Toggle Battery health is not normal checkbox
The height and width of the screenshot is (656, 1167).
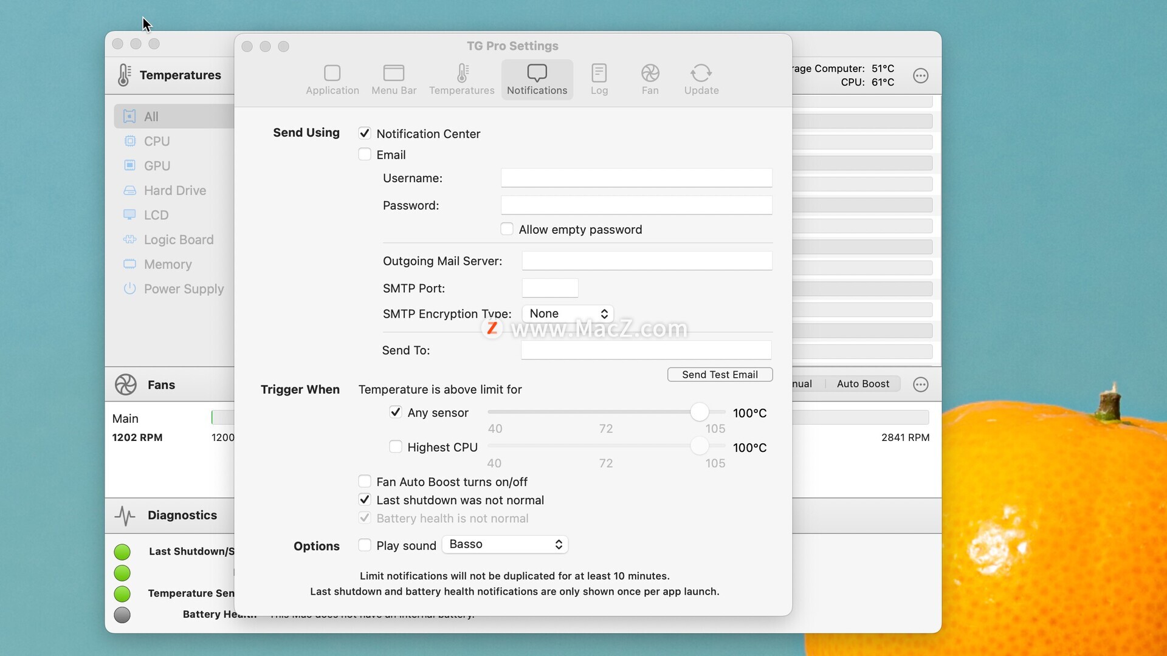(365, 518)
